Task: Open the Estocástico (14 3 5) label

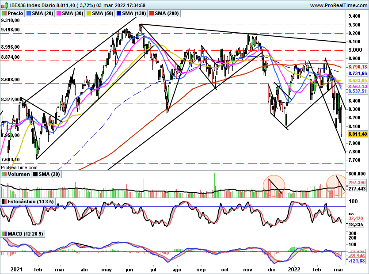Action: pyautogui.click(x=30, y=202)
